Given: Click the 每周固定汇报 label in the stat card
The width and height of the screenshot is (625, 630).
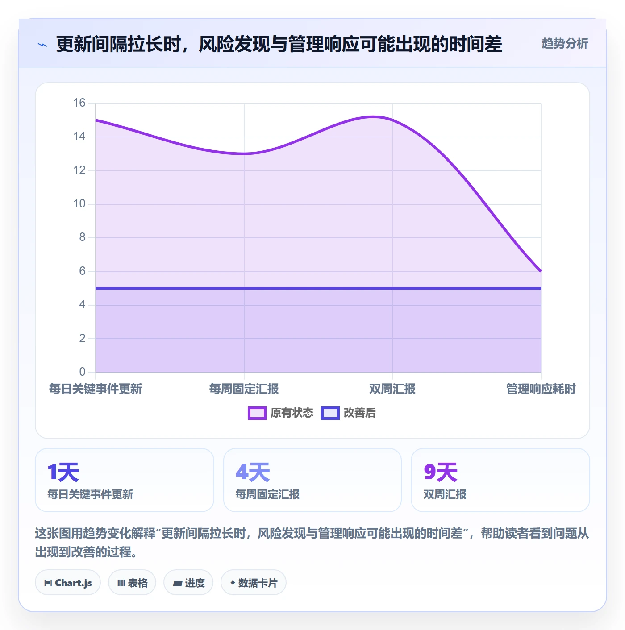Looking at the screenshot, I should [x=267, y=494].
